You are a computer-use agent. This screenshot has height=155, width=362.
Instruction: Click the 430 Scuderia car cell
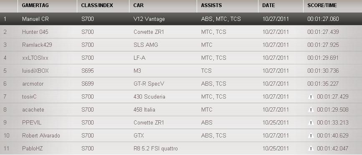[x=149, y=97]
